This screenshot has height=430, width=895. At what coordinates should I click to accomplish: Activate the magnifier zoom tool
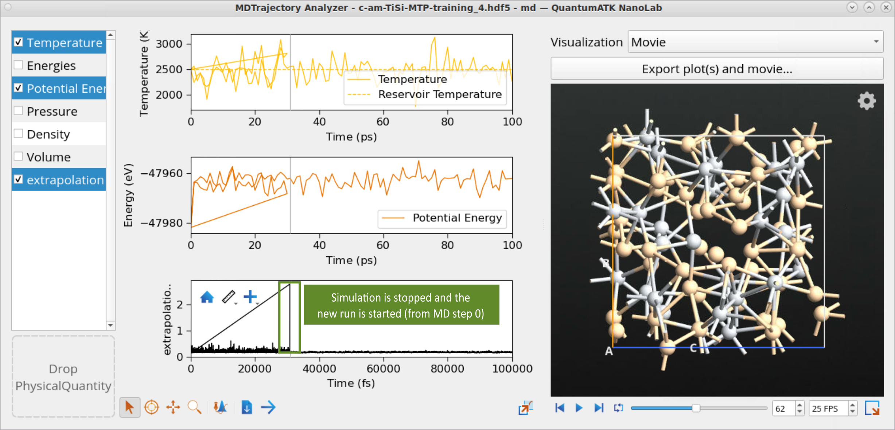coord(195,407)
